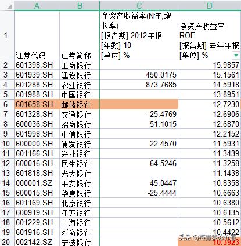The width and height of the screenshot is (241, 246).
Task: Select cell 交通银行
Action: (x=80, y=114)
